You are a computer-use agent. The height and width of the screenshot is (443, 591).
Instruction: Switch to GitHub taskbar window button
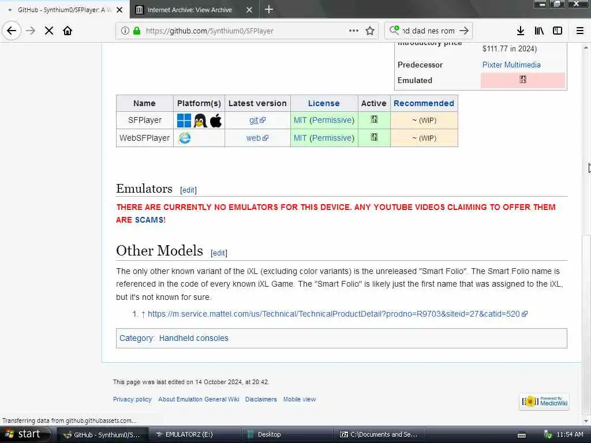click(x=102, y=435)
